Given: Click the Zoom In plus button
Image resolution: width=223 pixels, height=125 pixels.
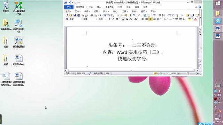Looking at the screenshot, I should (197, 73).
